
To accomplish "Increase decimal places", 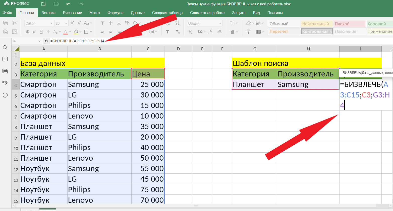I will [x=219, y=32].
